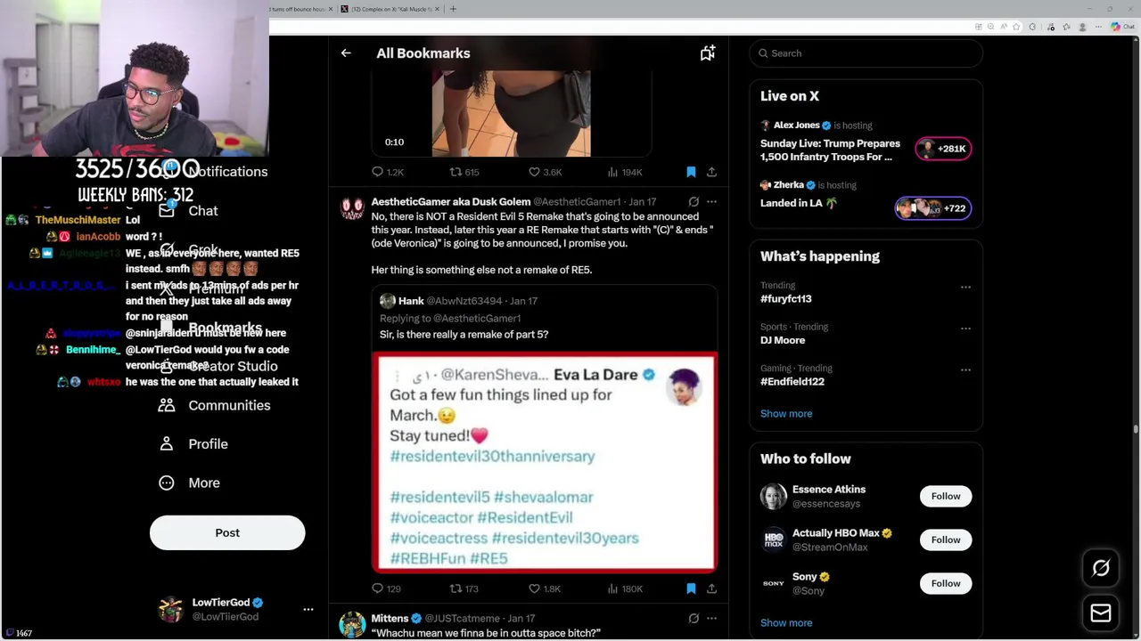The image size is (1141, 641).
Task: Open Grok action on Mittens post
Action: click(694, 618)
